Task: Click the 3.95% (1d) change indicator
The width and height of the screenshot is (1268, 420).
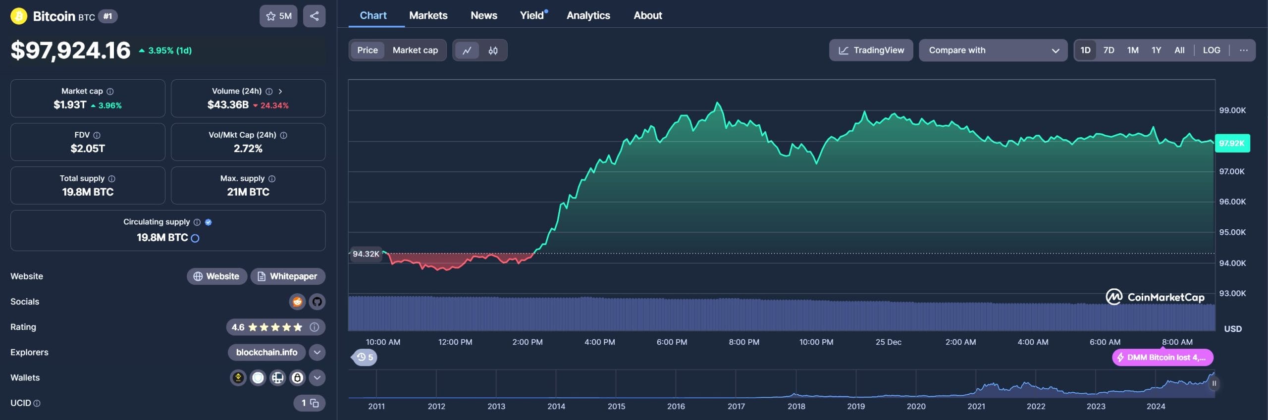Action: [x=165, y=51]
